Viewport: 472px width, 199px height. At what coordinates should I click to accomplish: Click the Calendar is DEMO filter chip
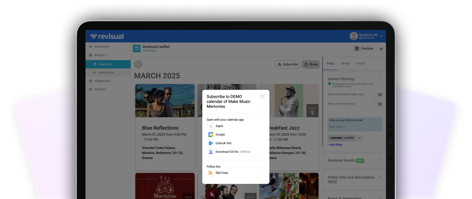point(342,138)
